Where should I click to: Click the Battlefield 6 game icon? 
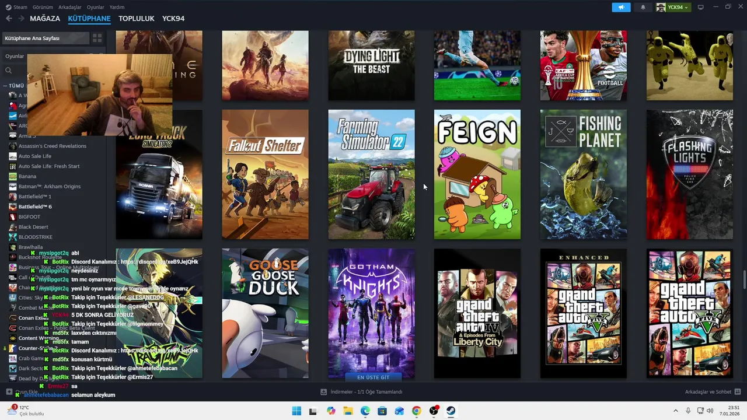tap(13, 206)
